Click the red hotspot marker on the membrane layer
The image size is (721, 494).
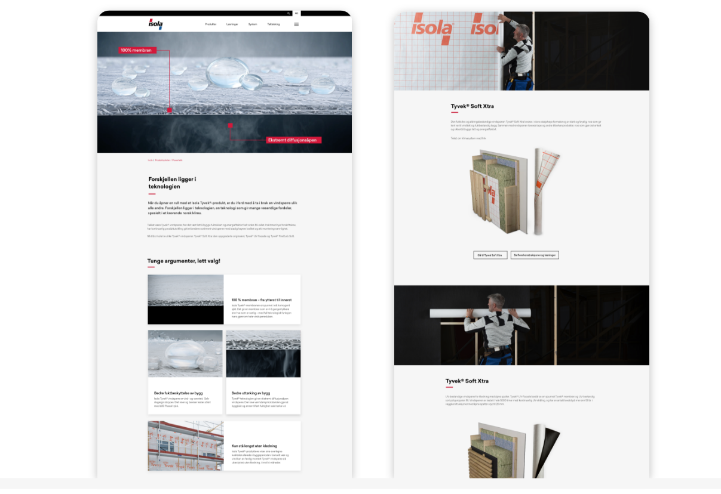click(170, 110)
